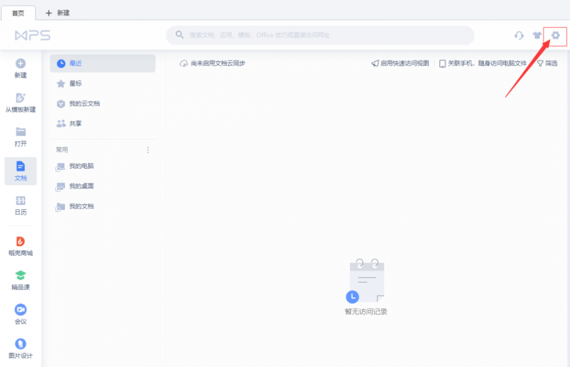The image size is (570, 367).
Task: Select 最近 in the navigation list
Action: pos(103,63)
